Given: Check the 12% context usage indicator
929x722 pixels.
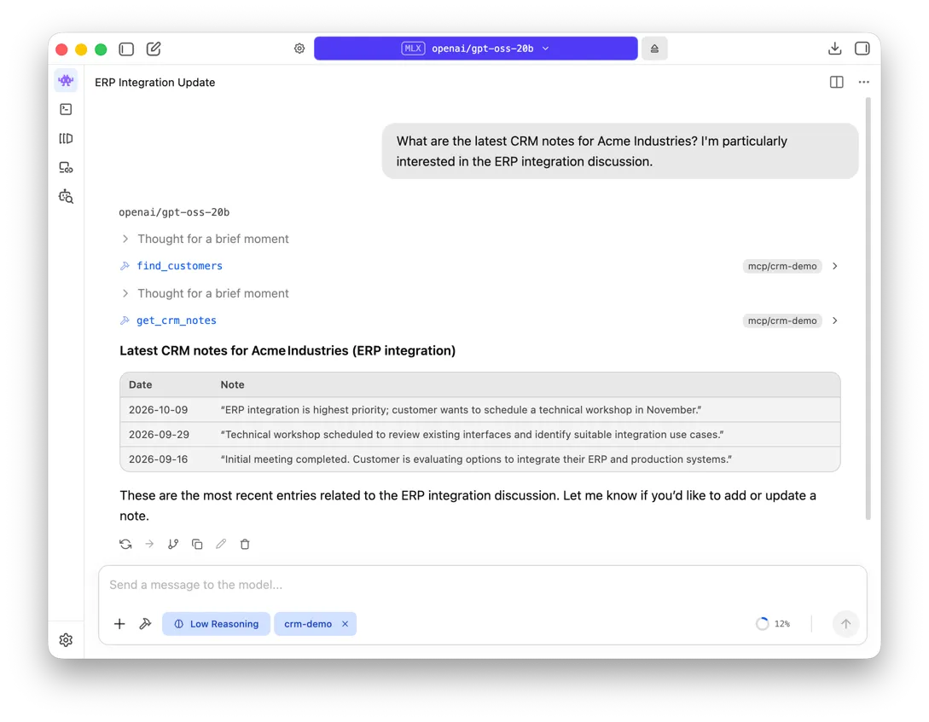Looking at the screenshot, I should tap(773, 624).
